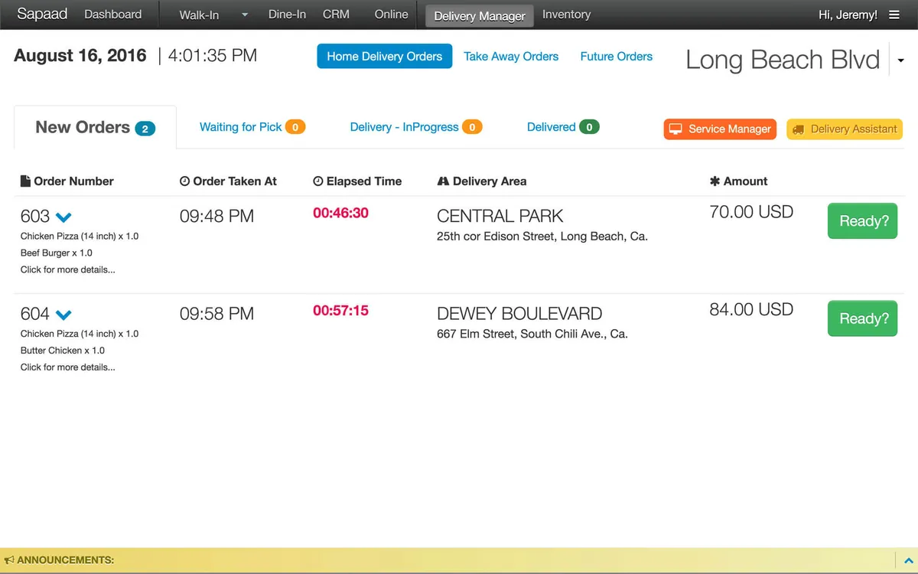Go to the Dashboard menu

[x=112, y=15]
